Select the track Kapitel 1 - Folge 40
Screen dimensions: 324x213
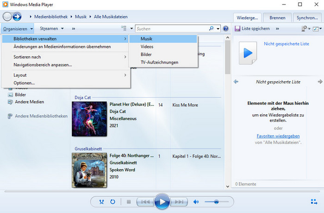pos(197,156)
